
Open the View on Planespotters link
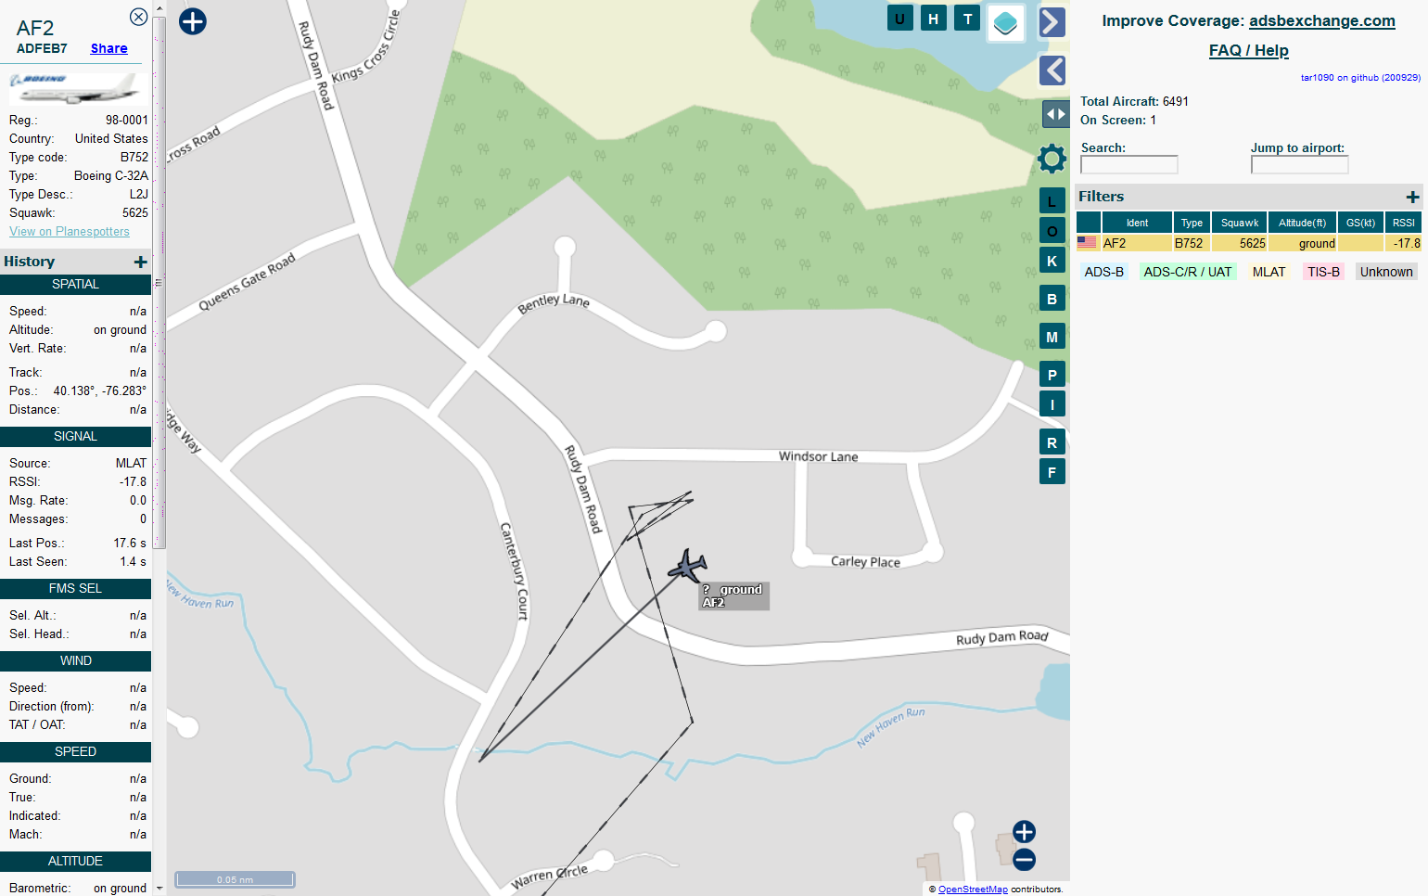pyautogui.click(x=70, y=232)
